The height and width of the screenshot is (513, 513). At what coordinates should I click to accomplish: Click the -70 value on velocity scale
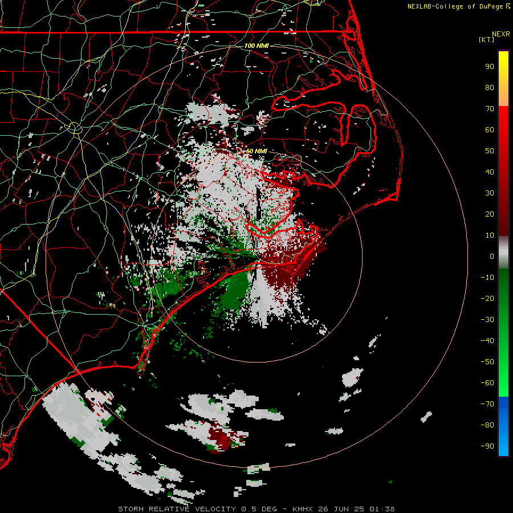click(487, 404)
